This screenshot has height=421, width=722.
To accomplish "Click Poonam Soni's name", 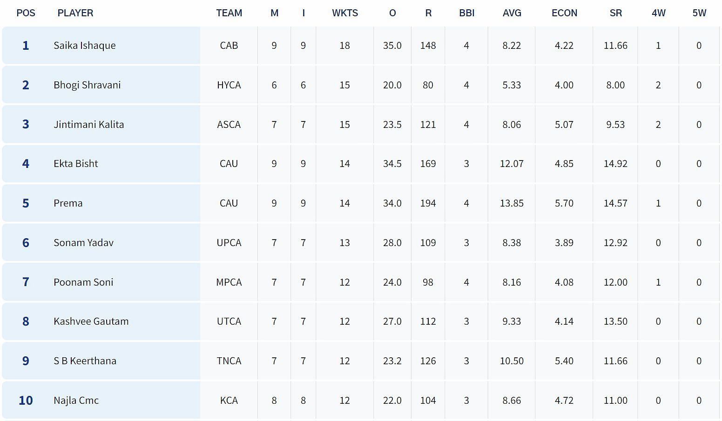I will [83, 282].
